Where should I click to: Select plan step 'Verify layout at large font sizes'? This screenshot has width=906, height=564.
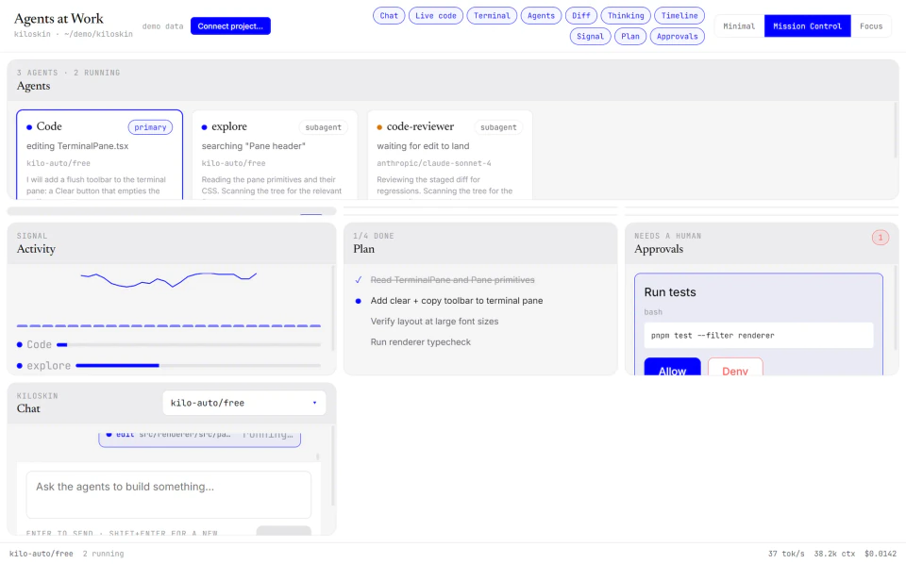(434, 322)
